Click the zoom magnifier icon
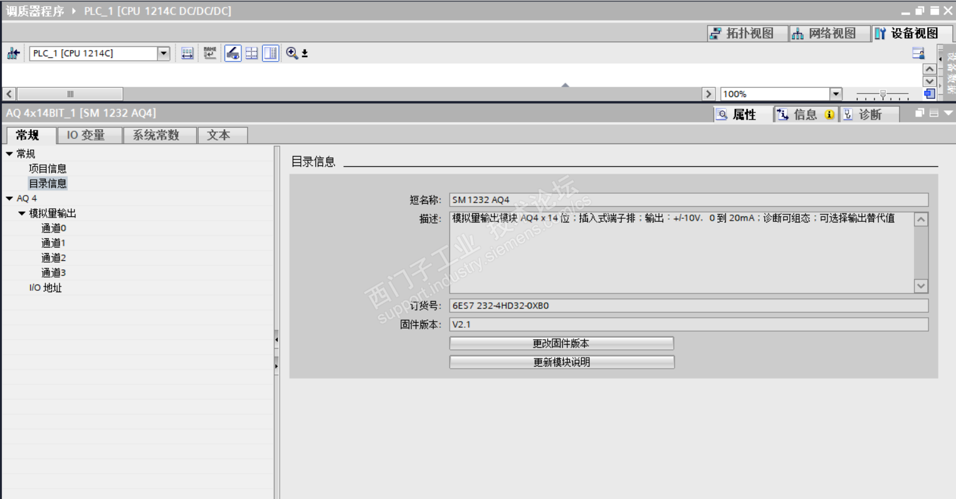 292,53
